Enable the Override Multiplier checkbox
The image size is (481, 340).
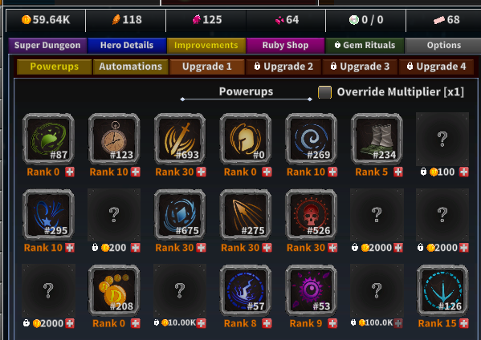point(324,92)
